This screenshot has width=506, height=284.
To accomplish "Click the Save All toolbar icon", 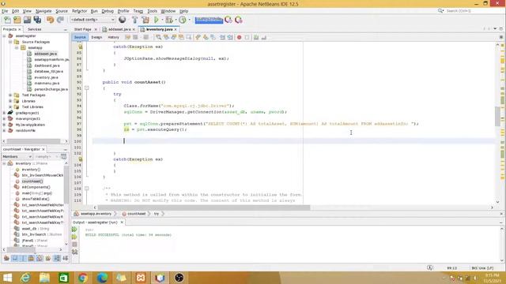I will point(37,20).
